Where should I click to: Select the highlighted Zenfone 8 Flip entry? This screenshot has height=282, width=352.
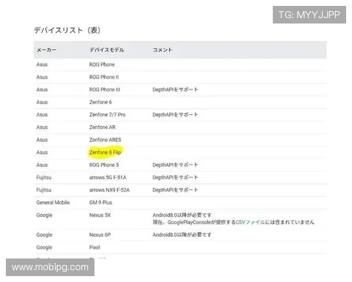tap(105, 152)
